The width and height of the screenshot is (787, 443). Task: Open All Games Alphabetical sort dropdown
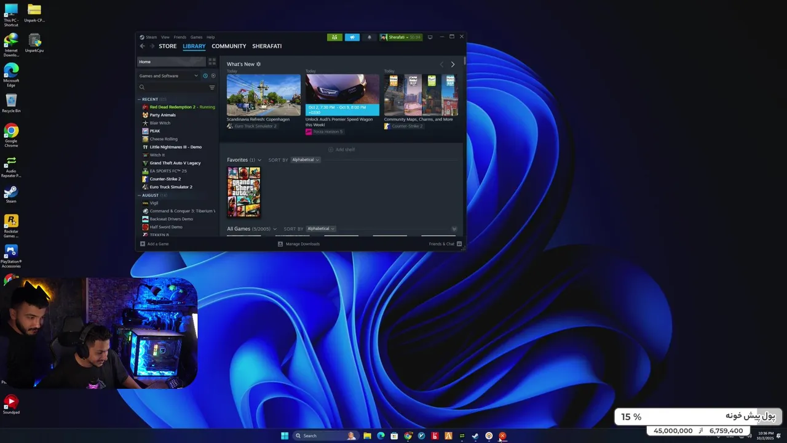click(x=321, y=229)
